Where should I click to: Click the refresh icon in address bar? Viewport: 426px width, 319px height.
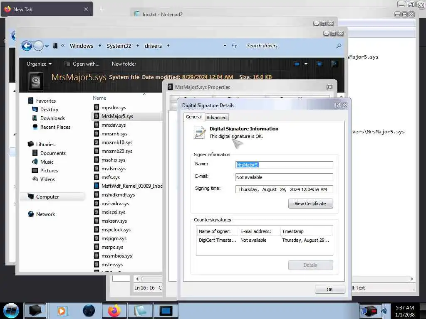[234, 46]
